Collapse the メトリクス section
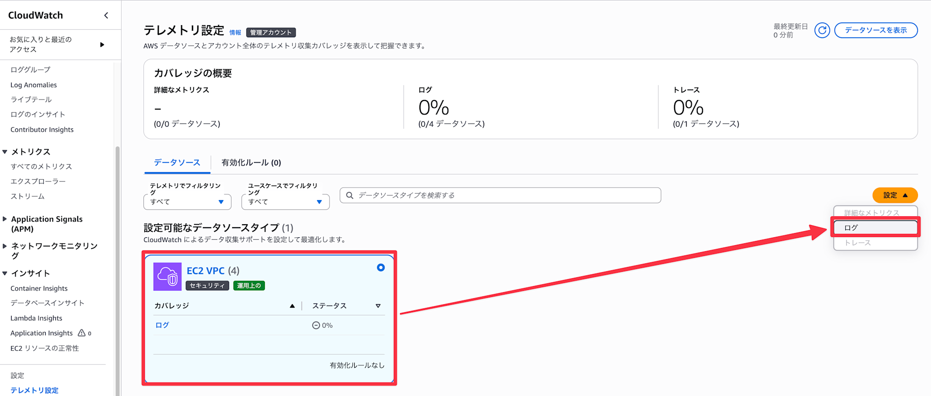Viewport: 931px width, 396px height. coord(5,152)
